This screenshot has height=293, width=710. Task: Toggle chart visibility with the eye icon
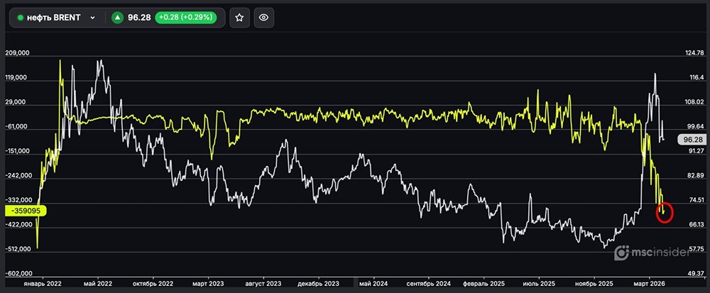click(x=263, y=18)
